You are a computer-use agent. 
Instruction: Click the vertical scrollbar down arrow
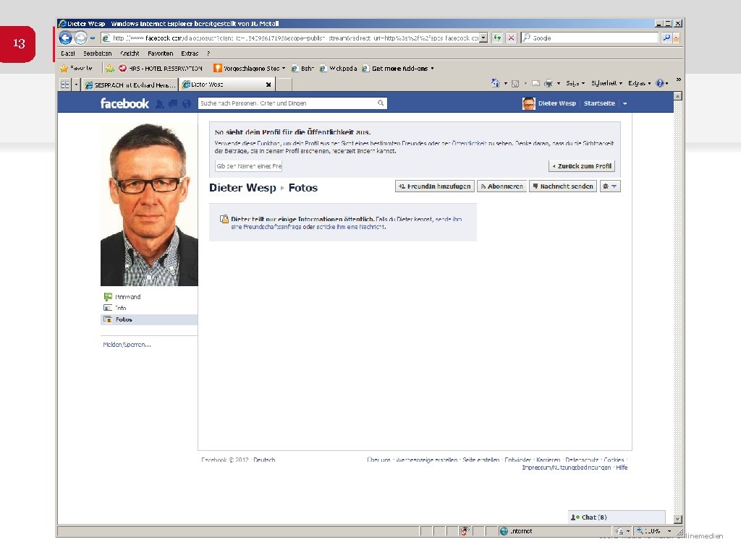(x=677, y=519)
